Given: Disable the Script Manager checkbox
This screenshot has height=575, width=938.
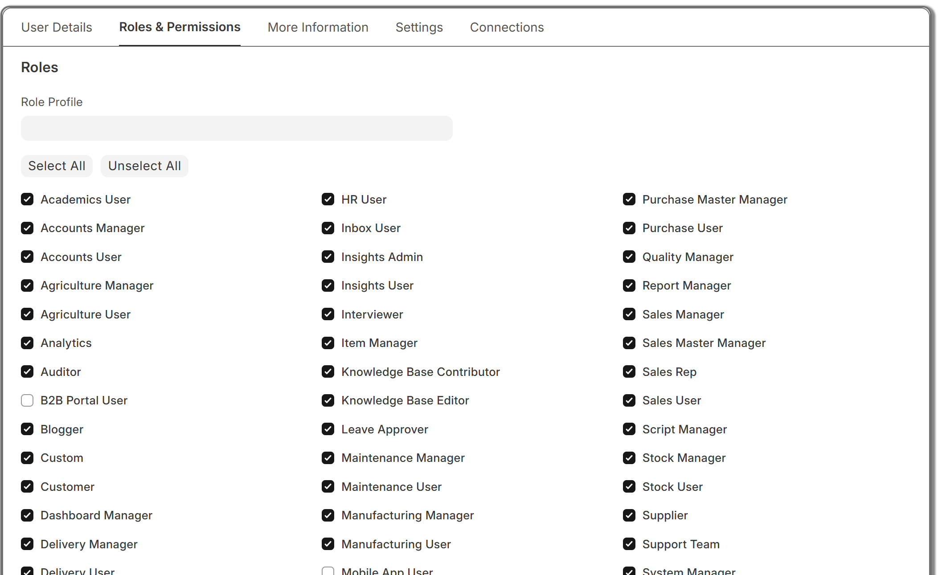Looking at the screenshot, I should pos(629,429).
